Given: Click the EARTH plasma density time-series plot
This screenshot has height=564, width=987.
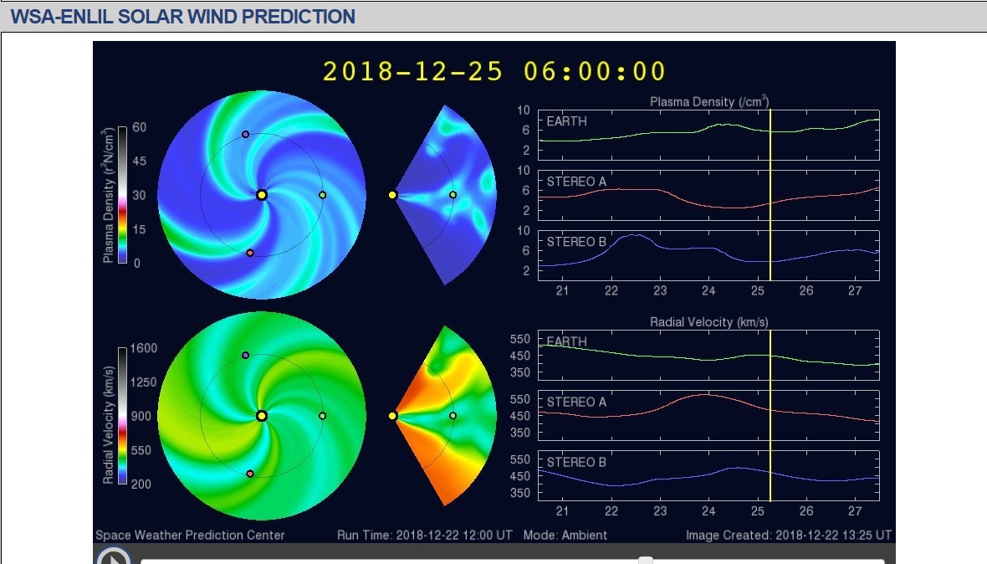Looking at the screenshot, I should (x=708, y=135).
